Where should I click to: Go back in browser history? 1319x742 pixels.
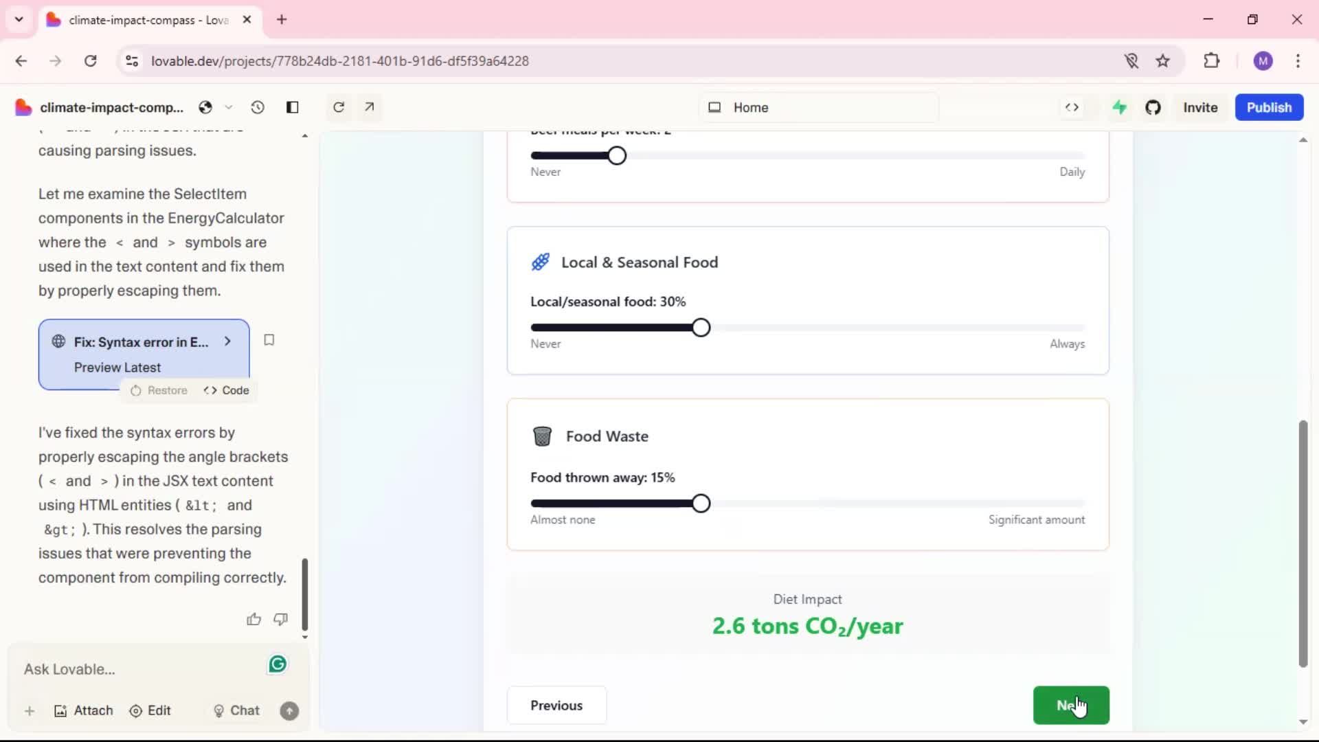[x=21, y=61]
